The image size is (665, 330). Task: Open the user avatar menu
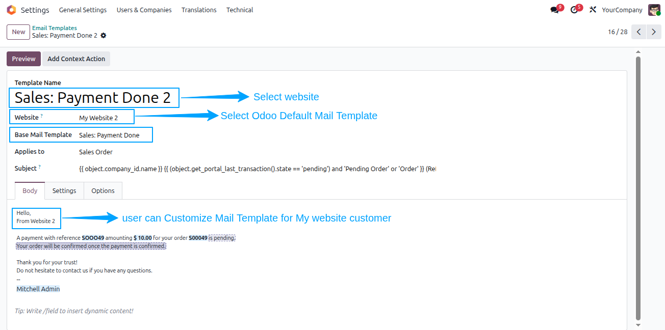(x=654, y=10)
